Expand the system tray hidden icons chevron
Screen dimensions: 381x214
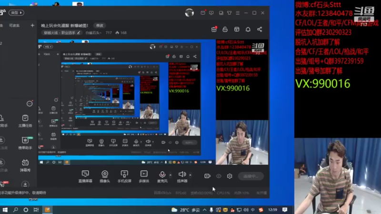(205, 210)
